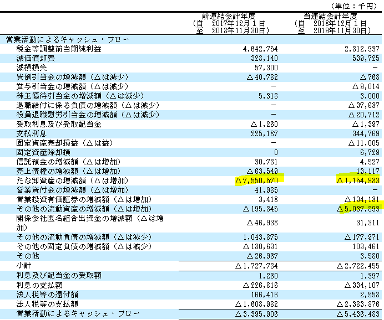The image size is (384, 320).
Task: Select current-year value 2,812,937
Action: (362, 49)
